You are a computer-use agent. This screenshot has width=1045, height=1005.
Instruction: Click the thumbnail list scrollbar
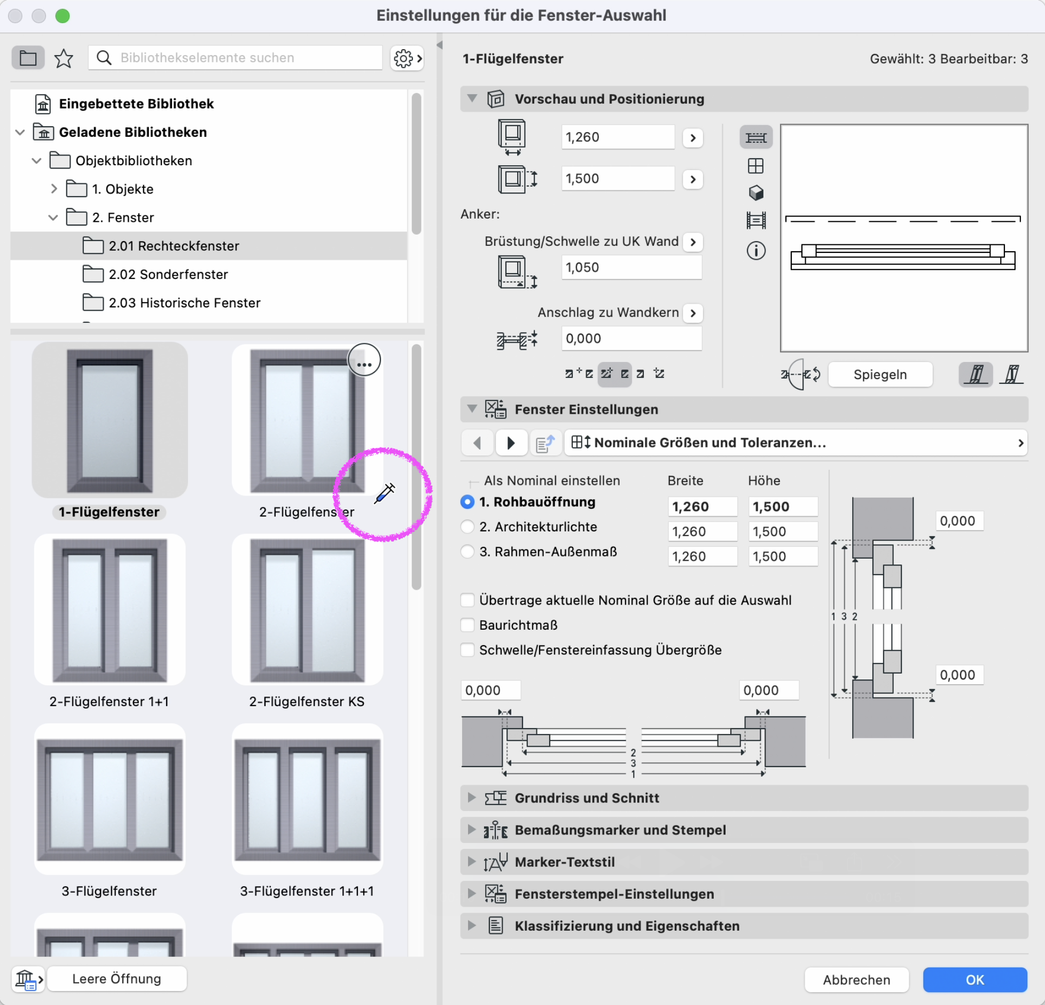click(x=417, y=467)
